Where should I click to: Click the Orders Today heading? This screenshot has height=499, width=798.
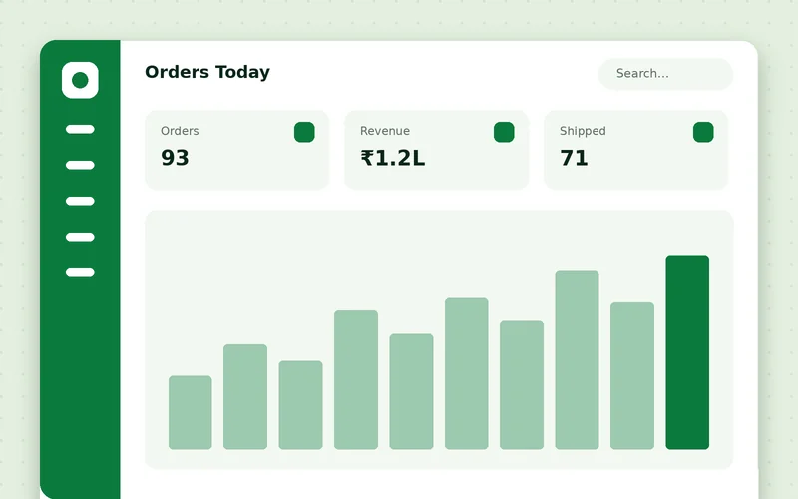207,72
